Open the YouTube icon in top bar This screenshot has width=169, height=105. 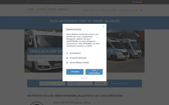pos(141,2)
